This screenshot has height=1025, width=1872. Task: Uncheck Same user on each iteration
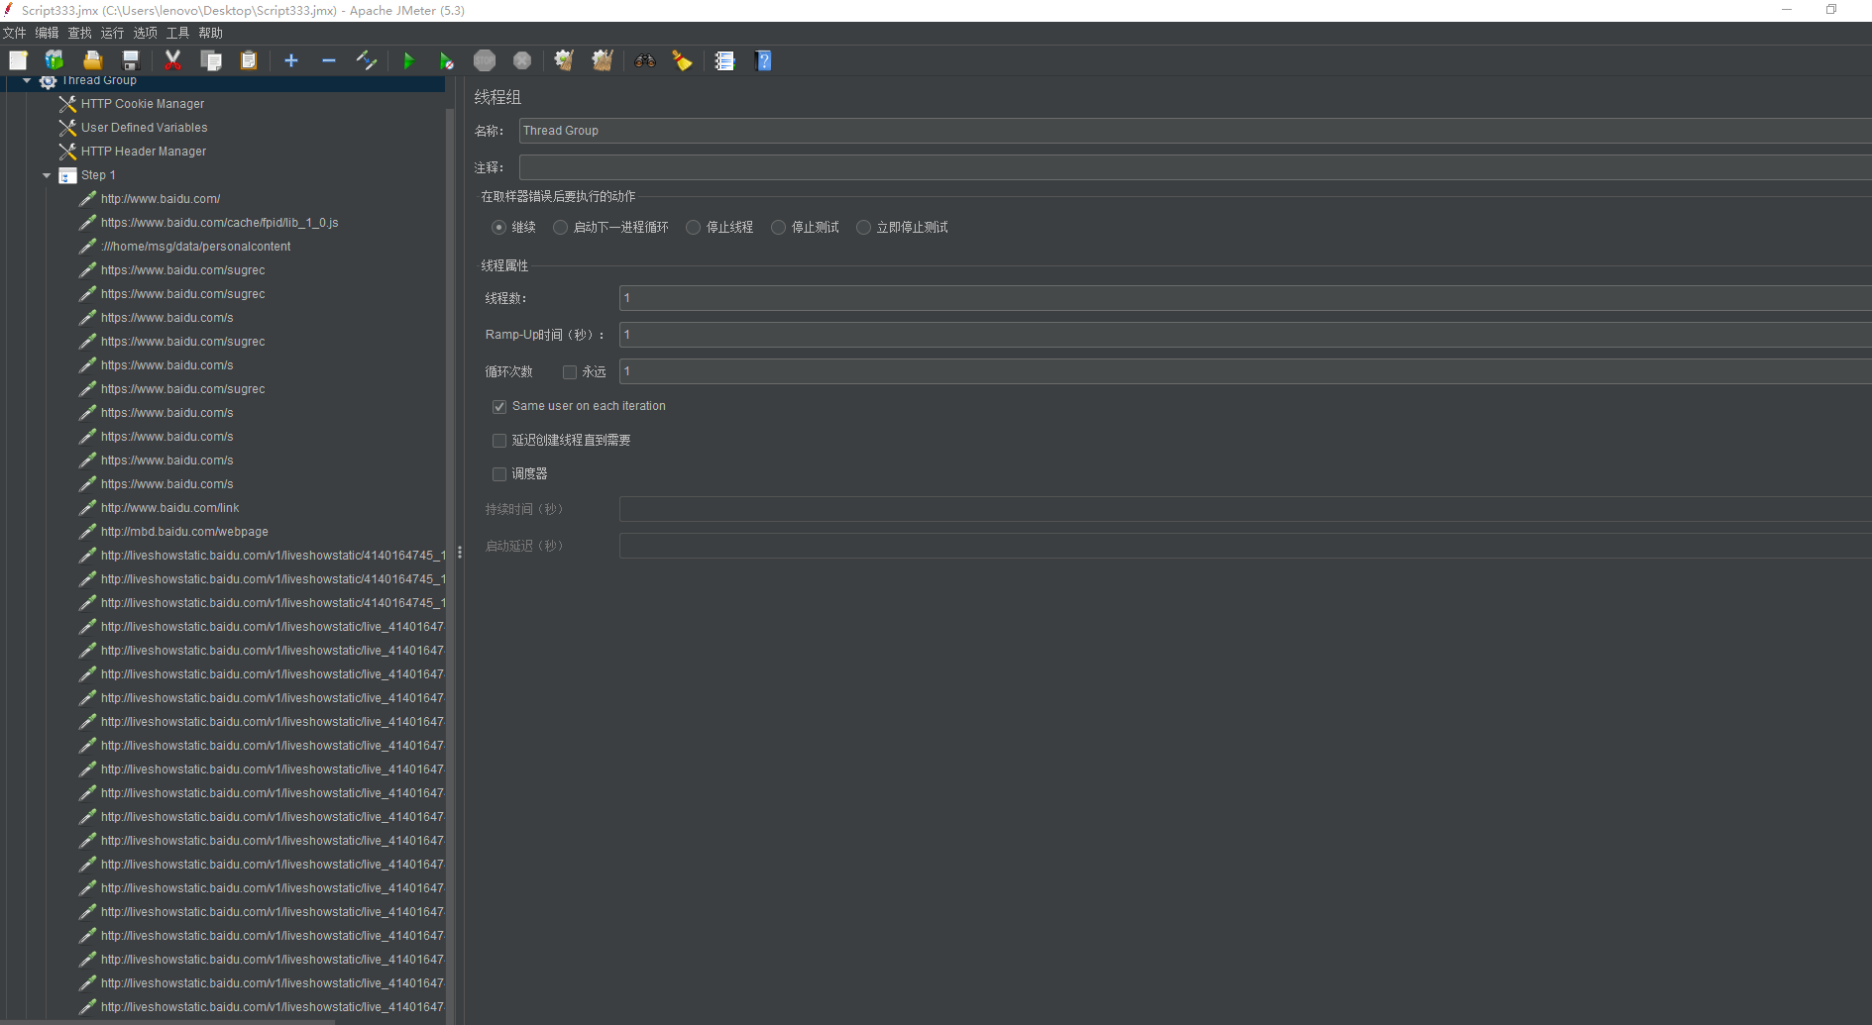click(x=499, y=407)
